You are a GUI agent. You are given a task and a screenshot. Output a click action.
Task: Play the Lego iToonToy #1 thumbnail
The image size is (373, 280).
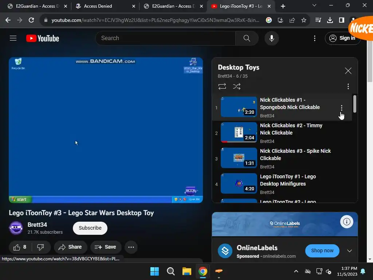click(239, 183)
